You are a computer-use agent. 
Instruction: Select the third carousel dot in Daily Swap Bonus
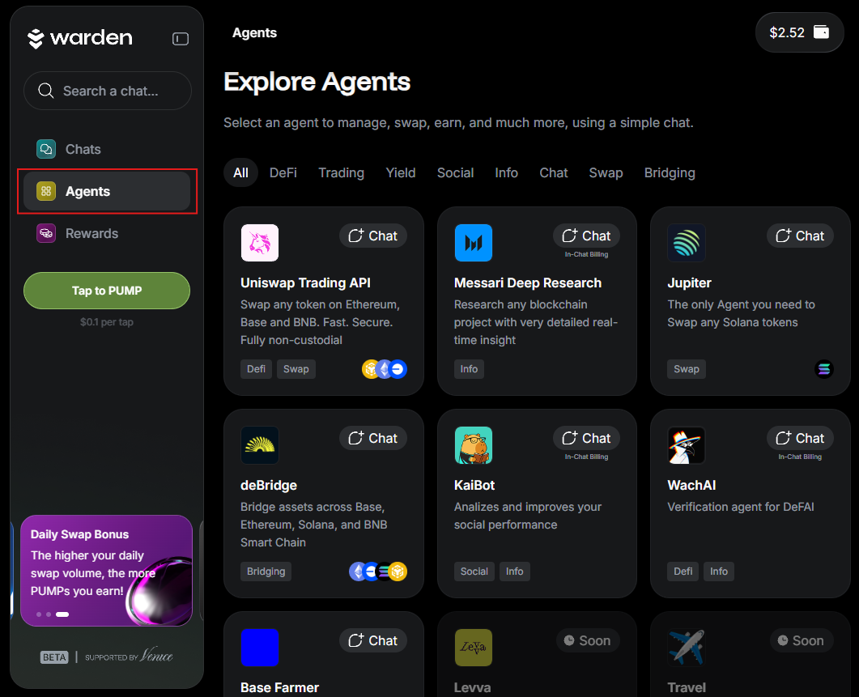pyautogui.click(x=61, y=614)
